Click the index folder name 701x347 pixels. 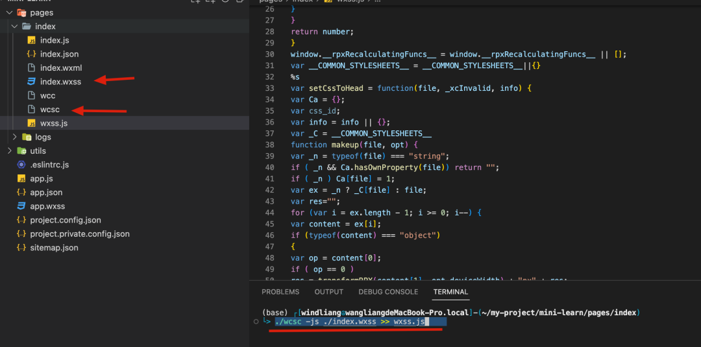click(45, 27)
